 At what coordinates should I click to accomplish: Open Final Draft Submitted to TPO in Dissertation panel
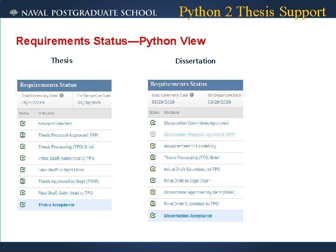coord(191,204)
